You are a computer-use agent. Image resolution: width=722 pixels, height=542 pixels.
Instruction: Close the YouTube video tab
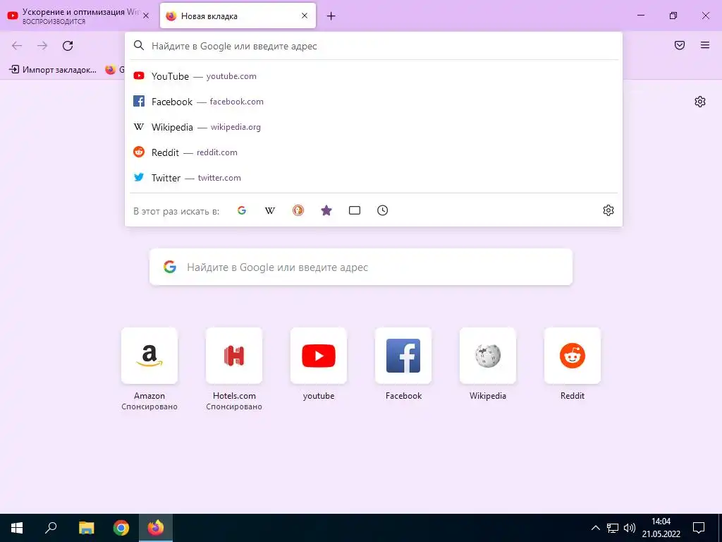146,16
